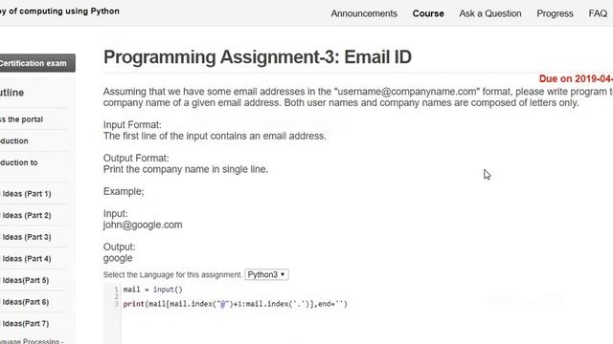613x344 pixels.
Task: Open Ideas(Part 5) in outline
Action: pos(26,280)
